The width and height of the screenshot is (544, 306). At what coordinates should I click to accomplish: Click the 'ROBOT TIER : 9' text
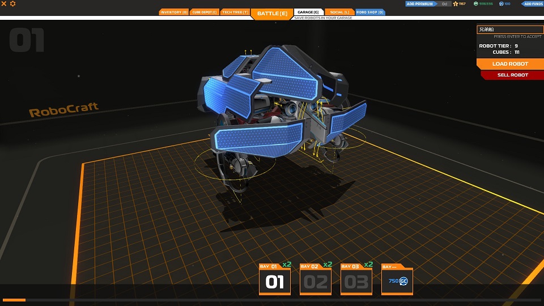click(498, 46)
